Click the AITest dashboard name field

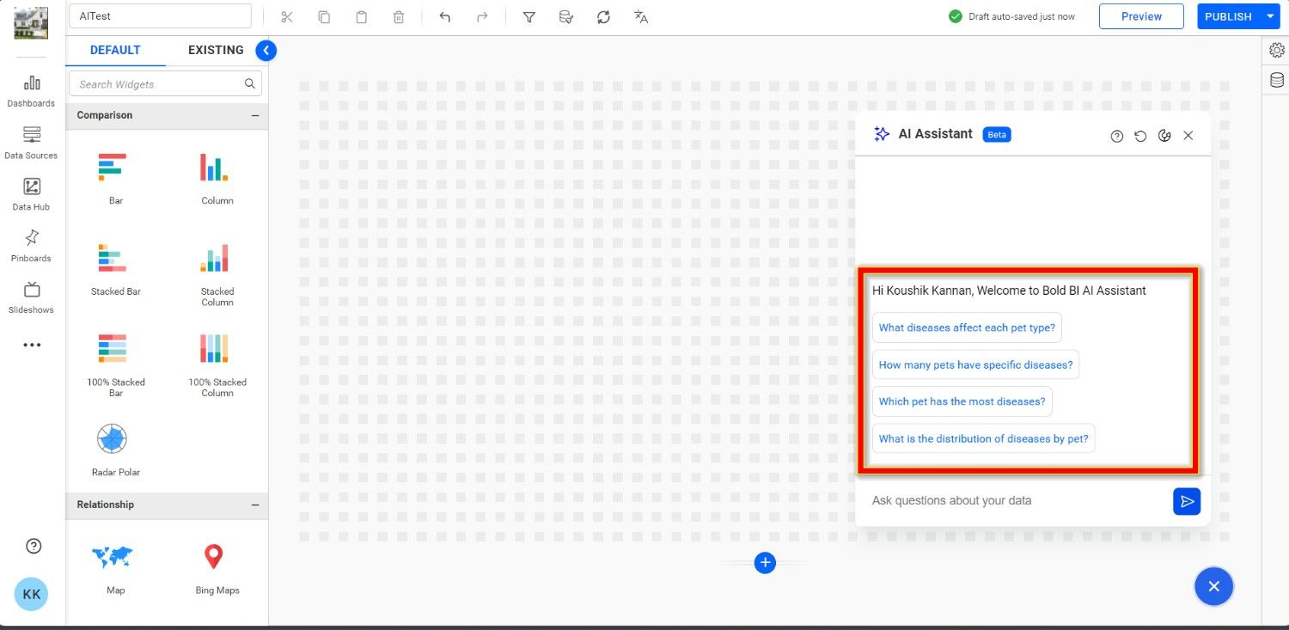pos(160,15)
